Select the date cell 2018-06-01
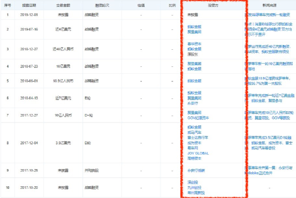Image resolution: width=296 pixels, height=198 pixels. (29, 81)
